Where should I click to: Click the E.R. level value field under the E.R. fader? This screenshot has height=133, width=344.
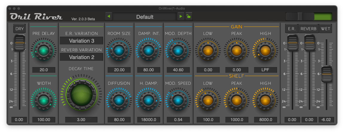tap(292, 120)
